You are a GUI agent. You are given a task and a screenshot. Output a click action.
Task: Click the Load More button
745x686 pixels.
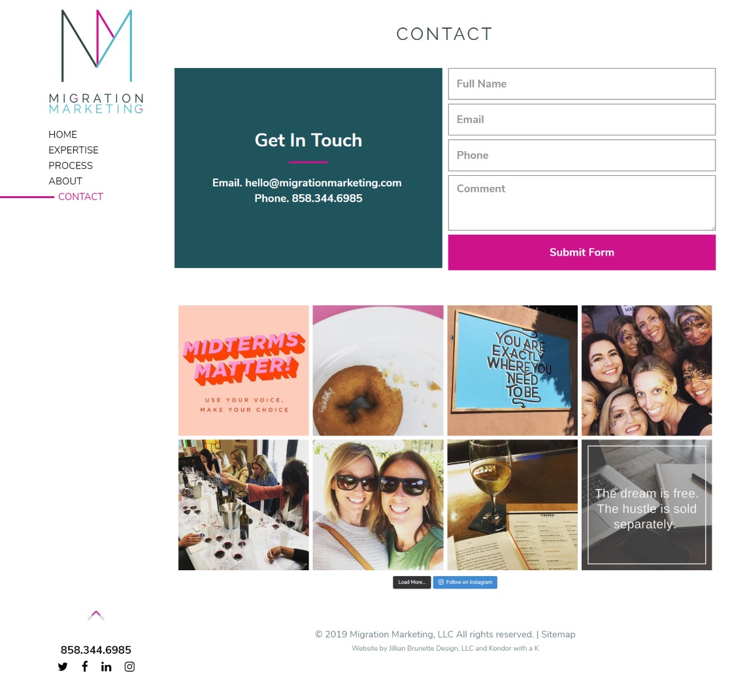coord(412,583)
